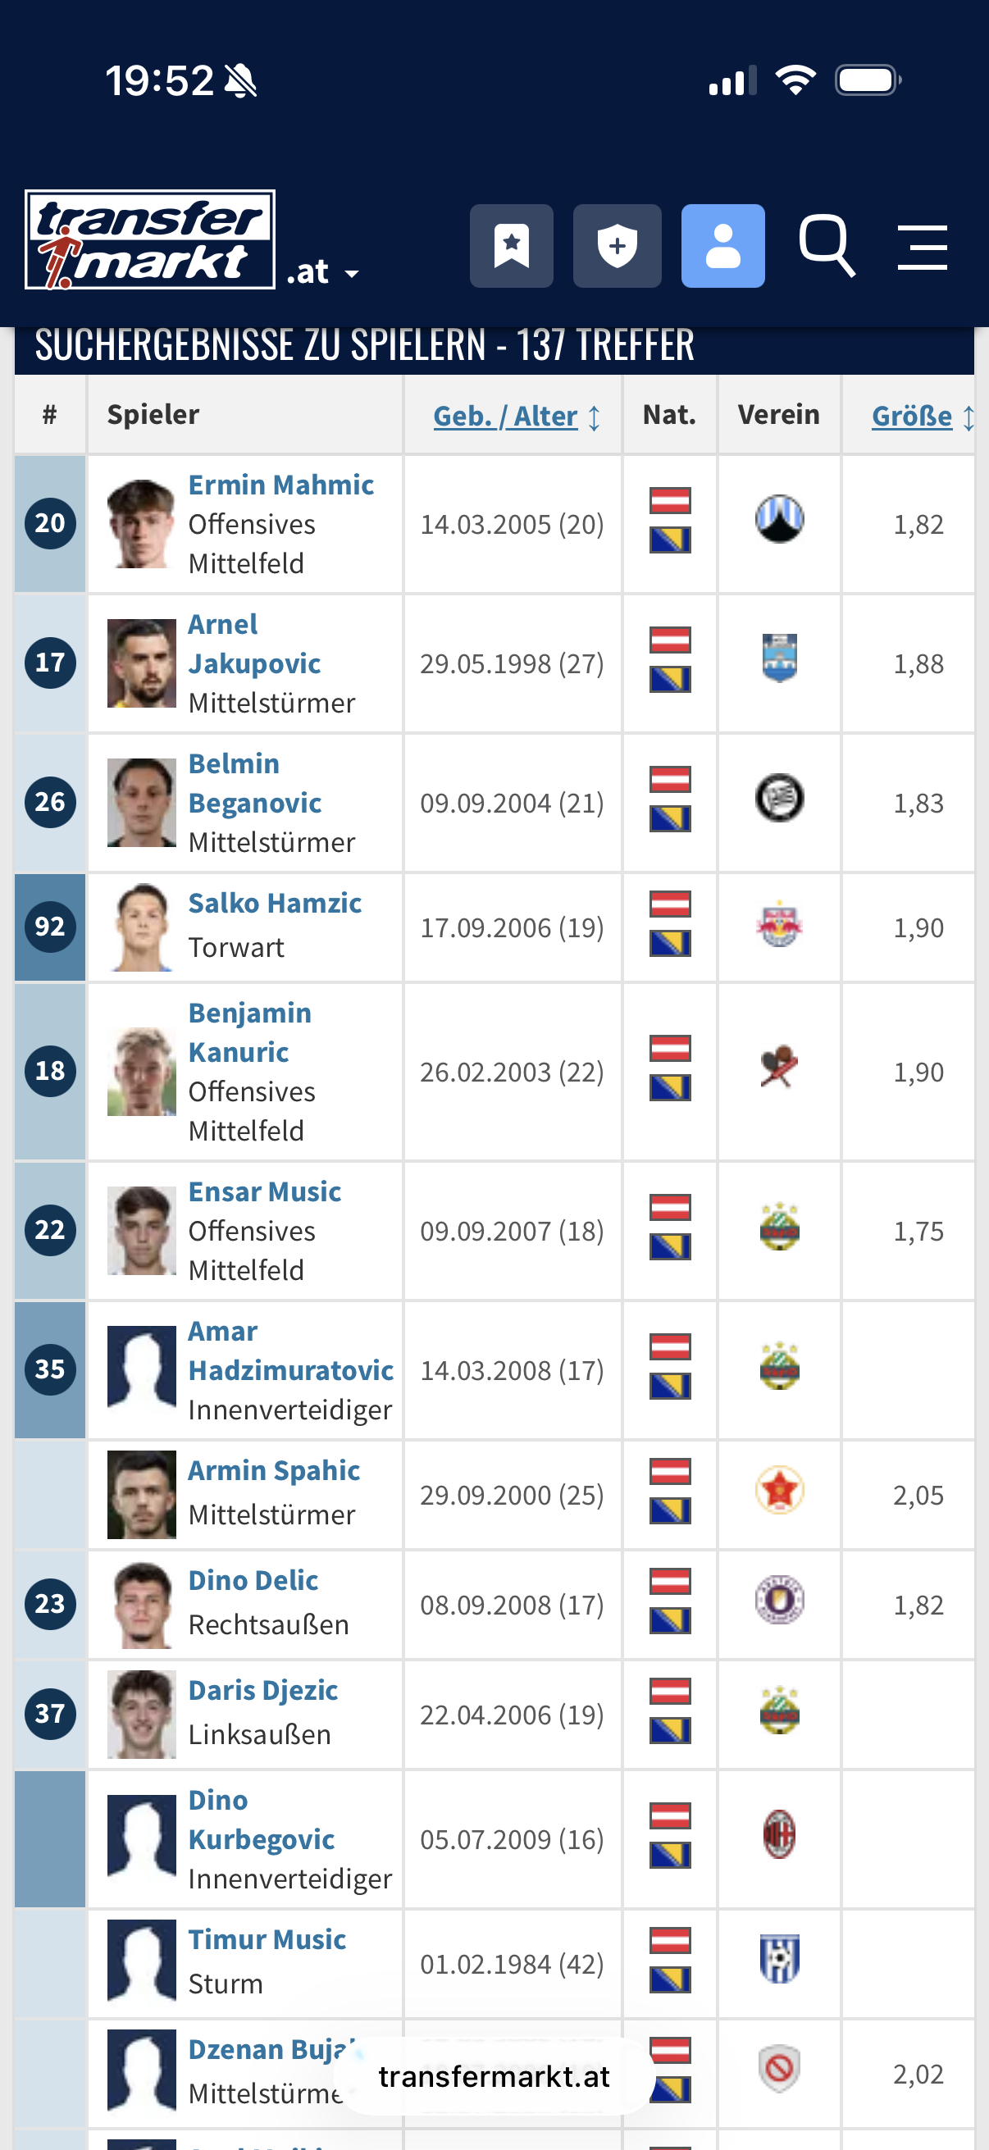
Task: Tap Arnel Jakupovic's player photo
Action: (142, 663)
